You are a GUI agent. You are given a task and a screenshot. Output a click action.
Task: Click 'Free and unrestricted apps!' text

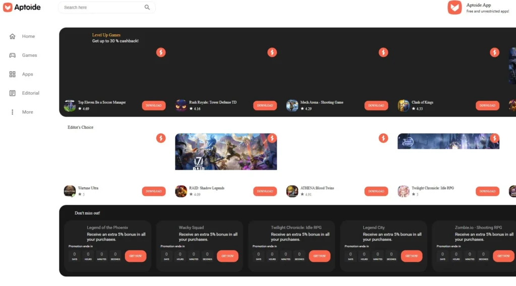pyautogui.click(x=487, y=12)
